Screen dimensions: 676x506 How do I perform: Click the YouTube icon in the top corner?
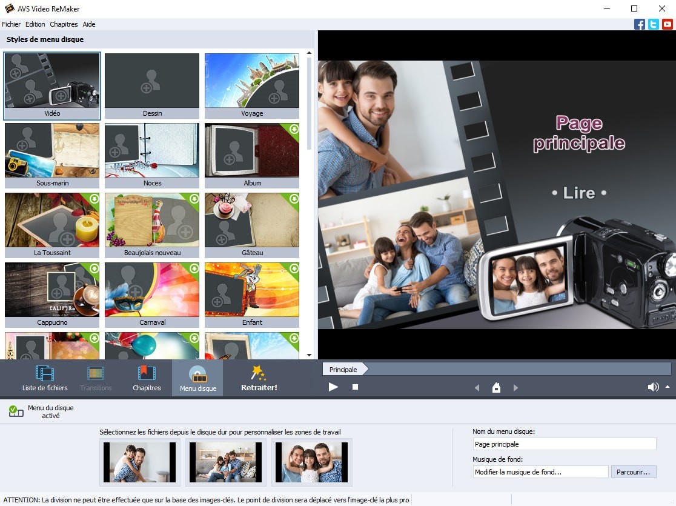667,24
